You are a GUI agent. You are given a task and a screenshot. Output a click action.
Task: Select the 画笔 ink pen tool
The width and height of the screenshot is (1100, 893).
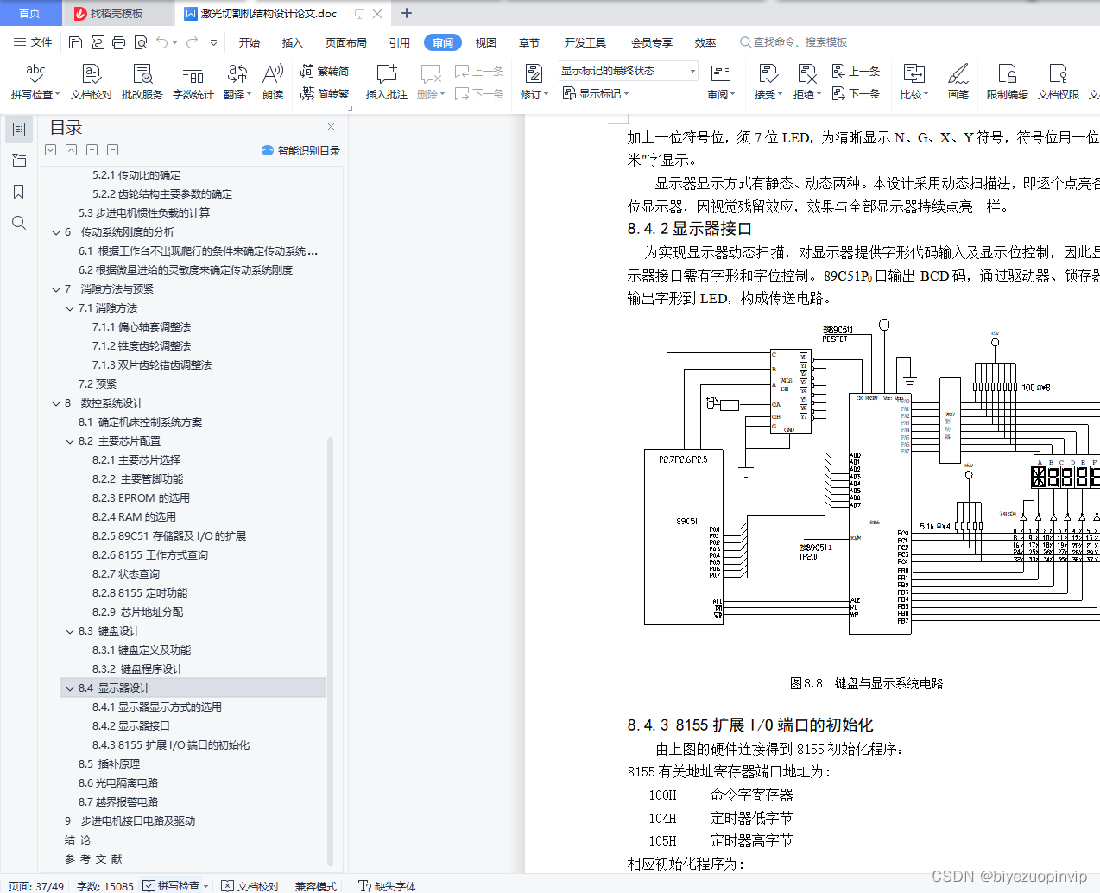(958, 82)
